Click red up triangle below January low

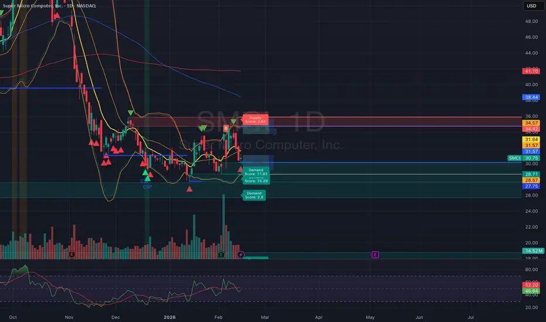point(189,189)
